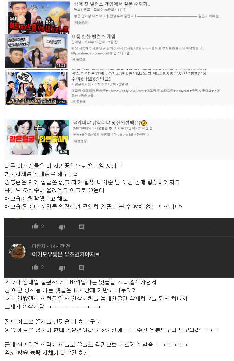Dislike the comment from 다람지
Screen dimensions: 234x361
(x=62, y=268)
